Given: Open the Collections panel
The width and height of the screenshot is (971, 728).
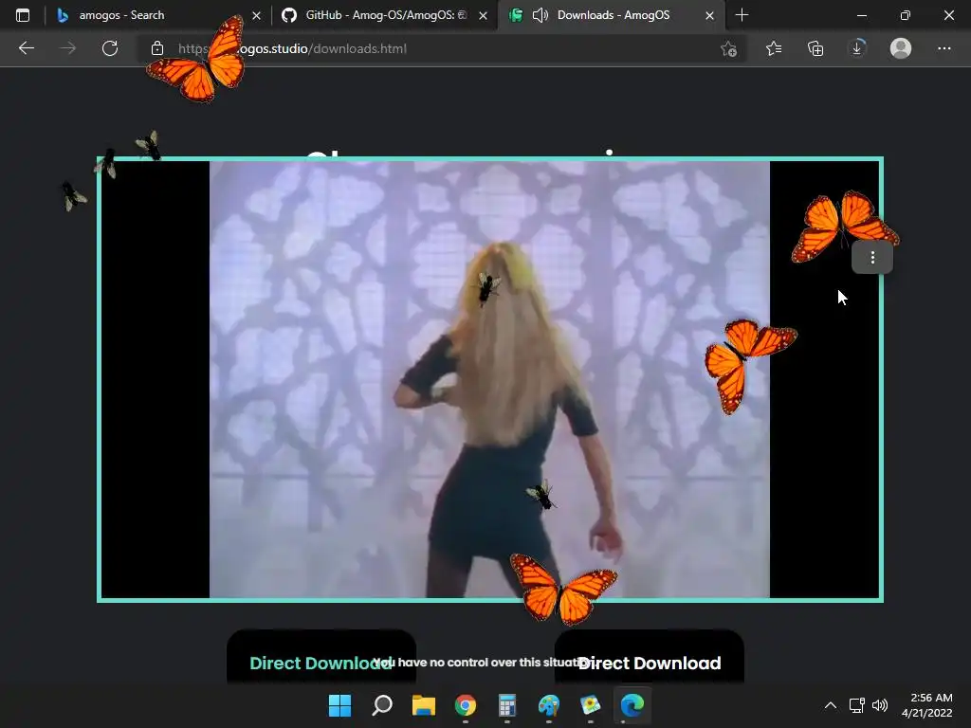Looking at the screenshot, I should point(815,48).
